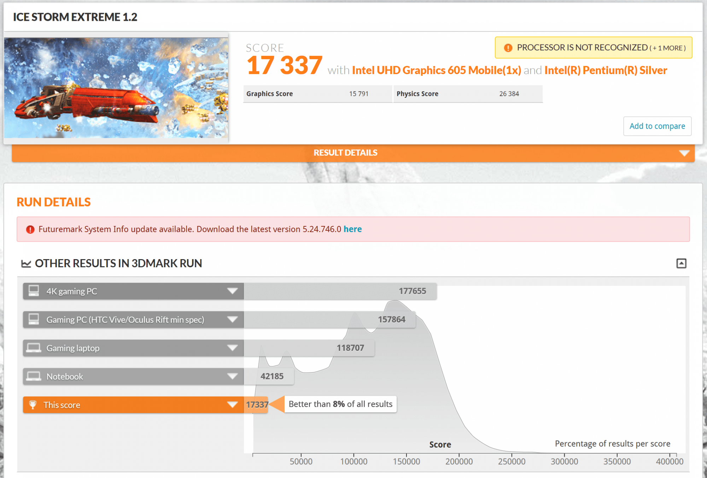Click the This score label
This screenshot has width=707, height=478.
pyautogui.click(x=62, y=405)
